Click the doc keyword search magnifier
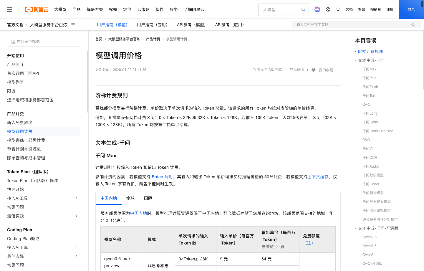This screenshot has width=424, height=271. click(x=413, y=25)
